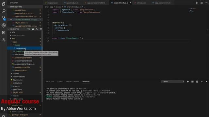Image resolution: width=209 pixels, height=117 pixels.
Task: Open the Extensions view in activity bar
Action: click(4, 32)
